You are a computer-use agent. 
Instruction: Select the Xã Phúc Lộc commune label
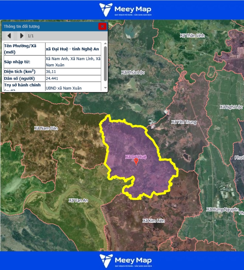[x=133, y=72]
